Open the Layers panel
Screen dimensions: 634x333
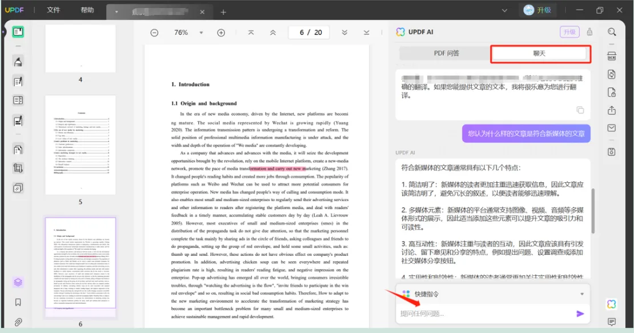[x=18, y=282]
